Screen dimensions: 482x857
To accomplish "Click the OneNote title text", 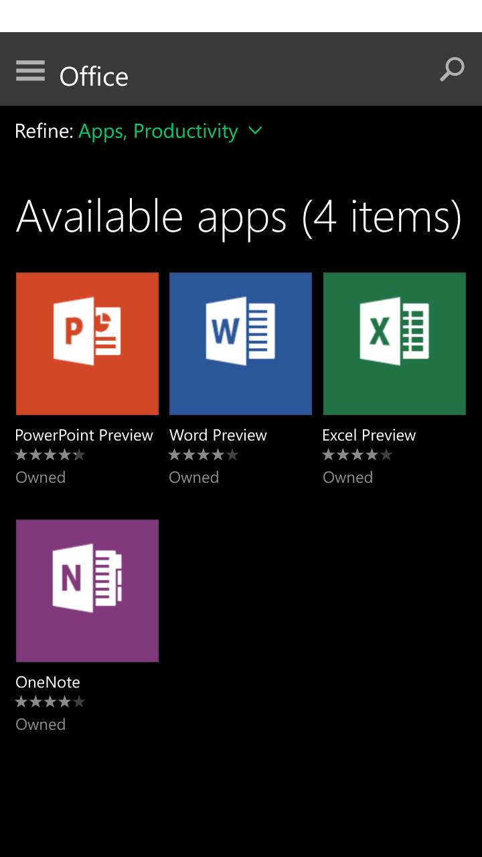I will coord(48,682).
